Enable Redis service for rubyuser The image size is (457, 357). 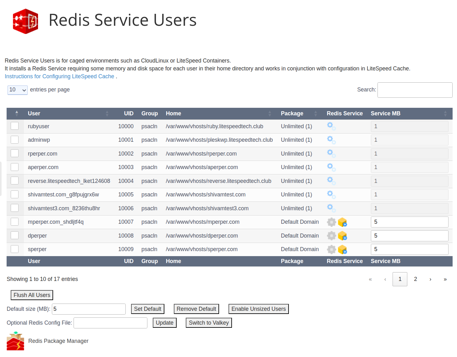(331, 126)
